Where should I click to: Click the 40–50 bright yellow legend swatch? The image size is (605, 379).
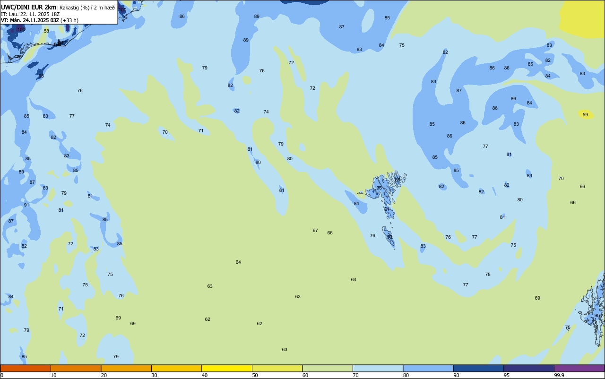tap(227, 368)
